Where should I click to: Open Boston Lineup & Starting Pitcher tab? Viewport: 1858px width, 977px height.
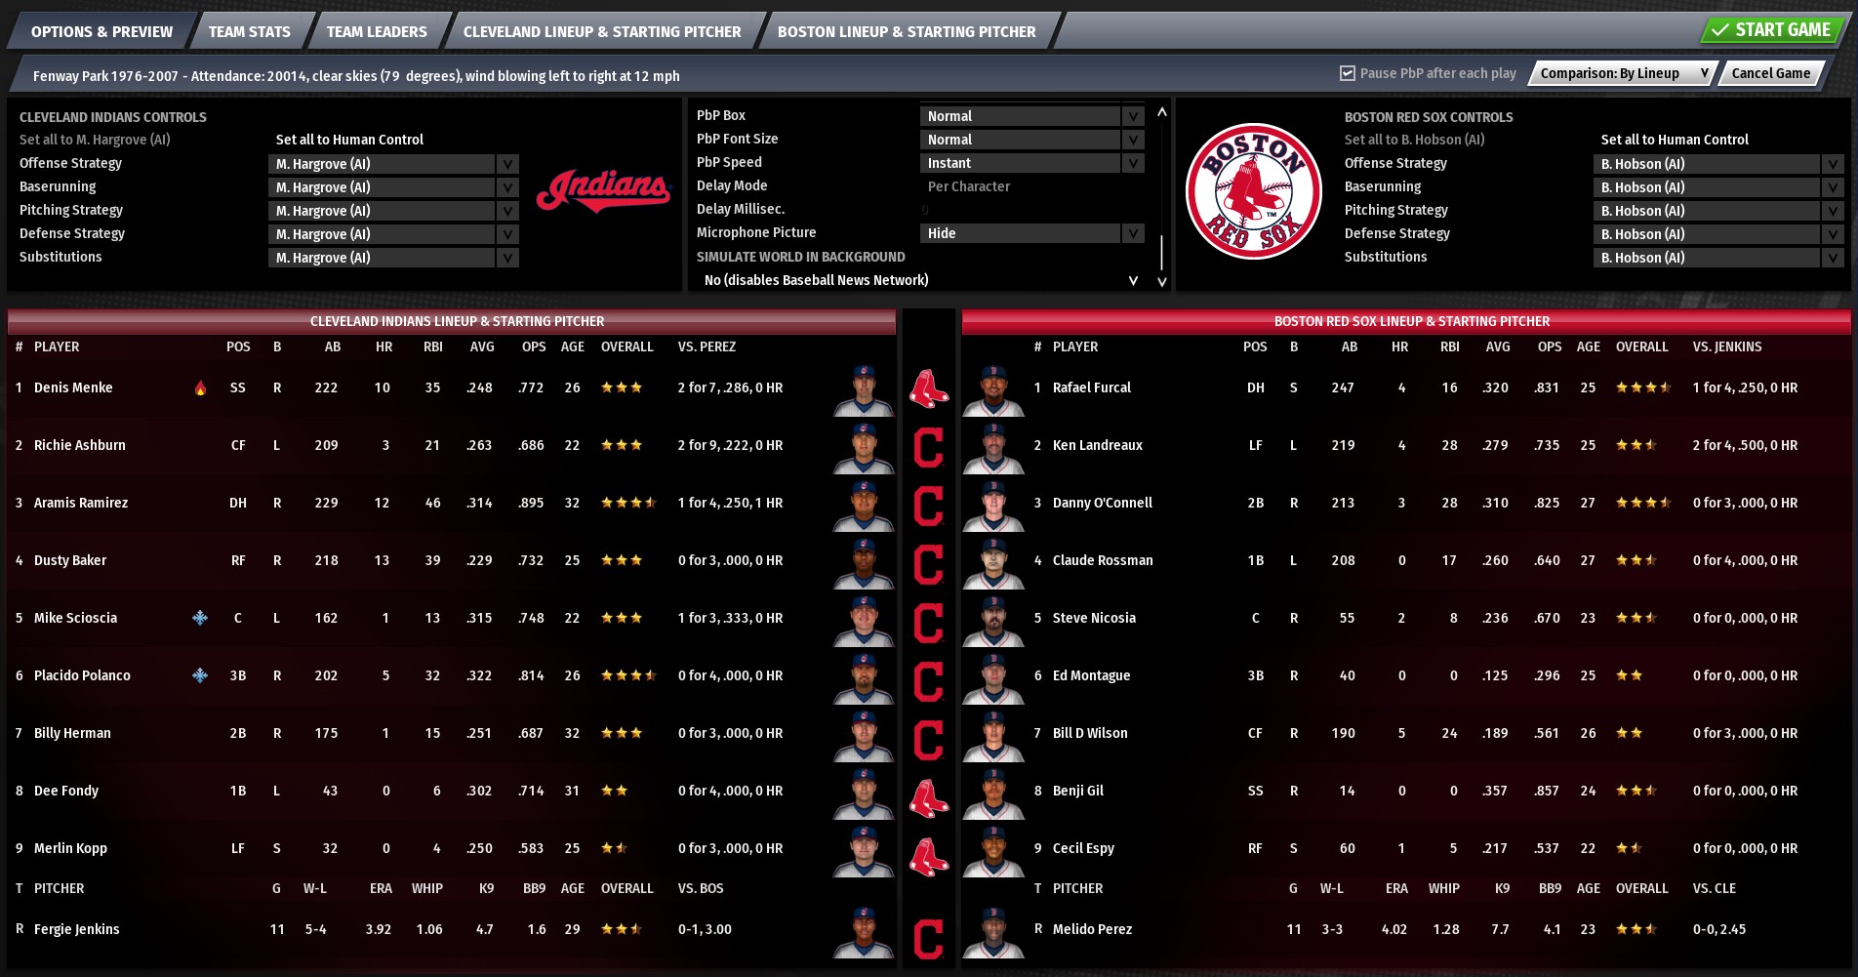tap(907, 31)
